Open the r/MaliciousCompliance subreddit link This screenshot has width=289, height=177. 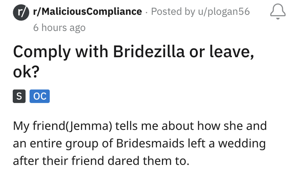point(87,12)
